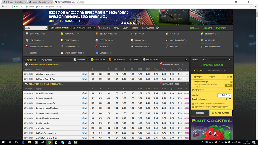The height and width of the screenshot is (145, 258).
Task: Open the ფეხბურთი (football) sport with 1125 events
Action: (35, 34)
